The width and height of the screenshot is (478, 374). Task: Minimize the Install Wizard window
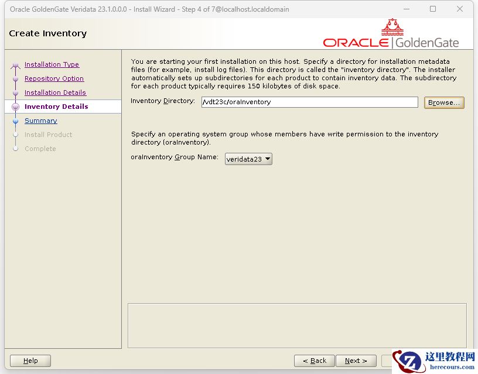point(407,9)
